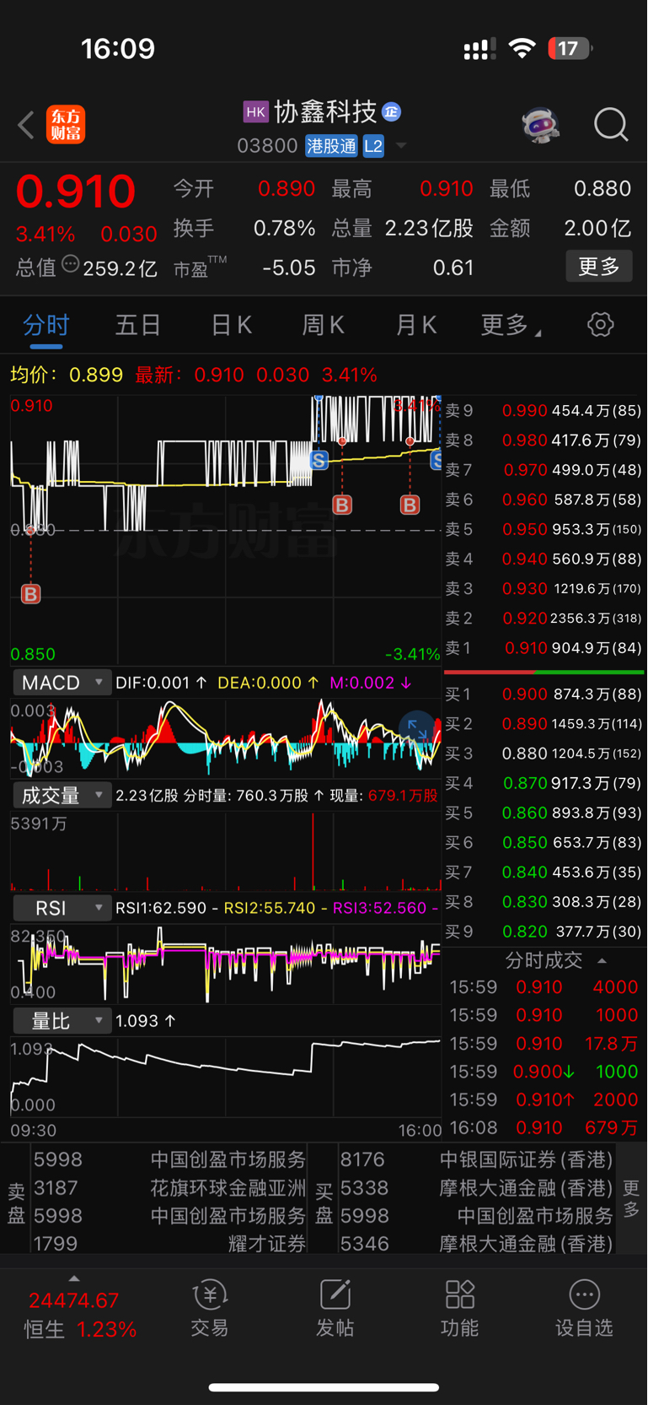Tap the 均价 0.899 value
Image resolution: width=648 pixels, height=1405 pixels.
[x=95, y=375]
